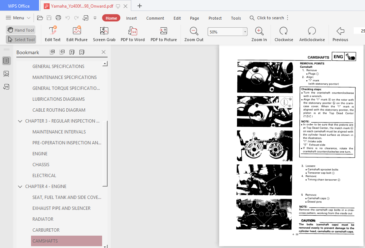Viewport: 365px width, 248px height.
Task: Switch to the Comment tab
Action: [x=155, y=18]
